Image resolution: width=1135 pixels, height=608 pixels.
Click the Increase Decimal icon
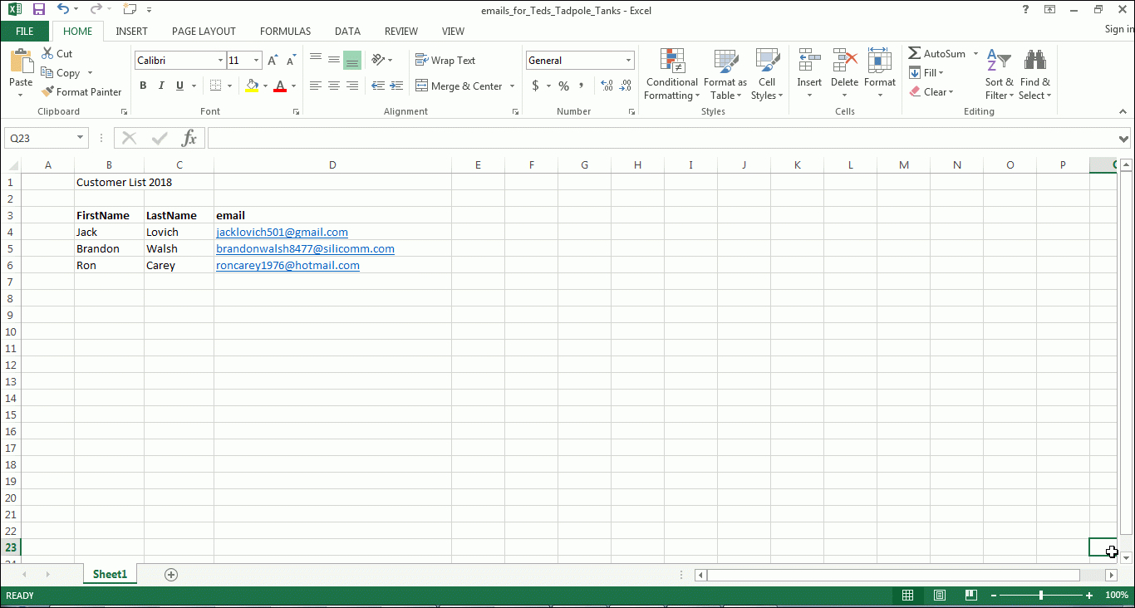607,85
